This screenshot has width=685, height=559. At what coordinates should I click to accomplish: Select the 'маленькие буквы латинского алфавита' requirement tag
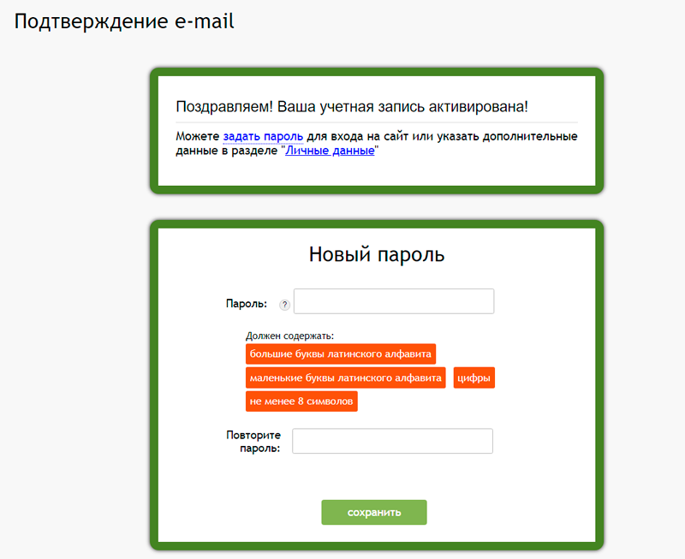click(346, 378)
